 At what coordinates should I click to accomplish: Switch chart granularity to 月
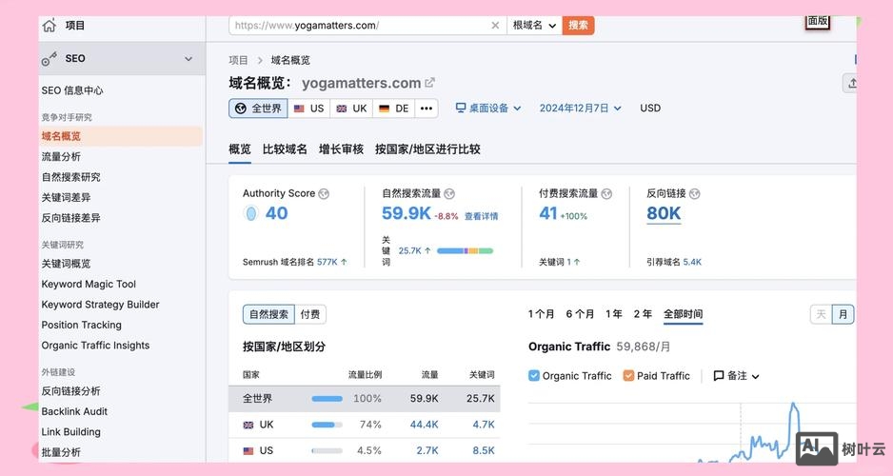pyautogui.click(x=843, y=314)
